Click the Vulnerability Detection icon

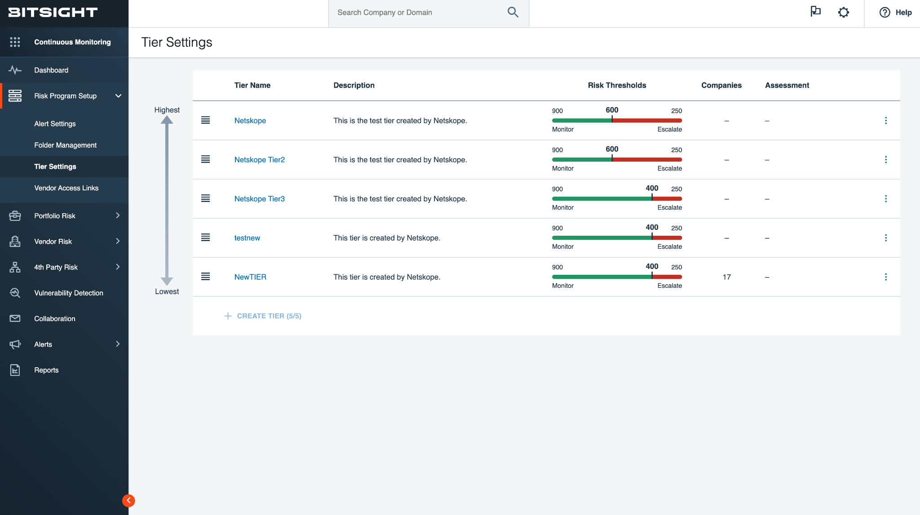tap(15, 293)
